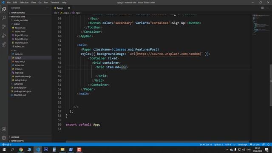Click the errors and warnings status indicator

pos(7,144)
